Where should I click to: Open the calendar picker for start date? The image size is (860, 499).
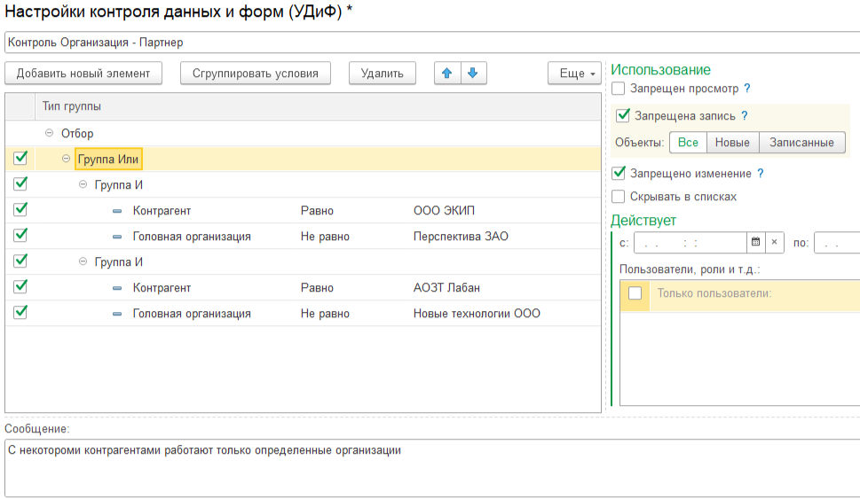click(x=755, y=242)
